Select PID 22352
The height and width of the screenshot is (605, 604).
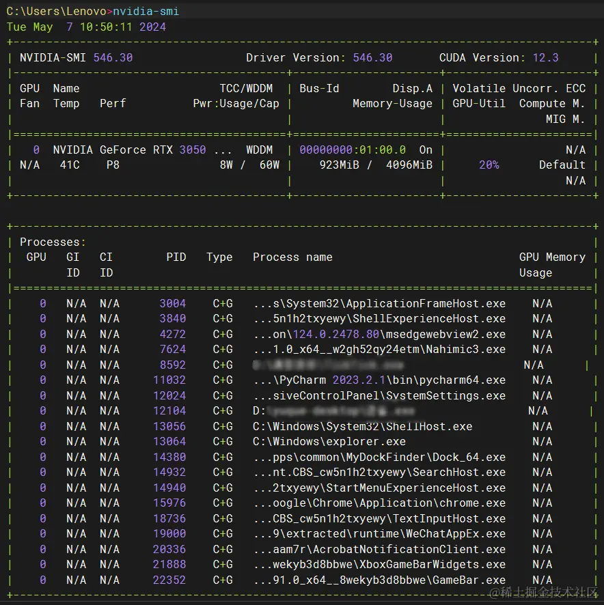(x=169, y=580)
